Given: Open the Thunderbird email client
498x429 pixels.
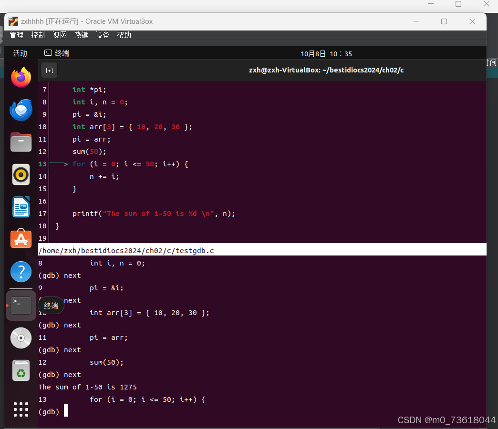Looking at the screenshot, I should [21, 110].
